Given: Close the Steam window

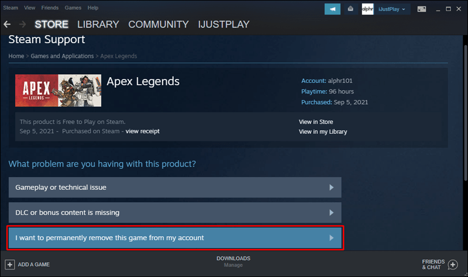Looking at the screenshot, I should pyautogui.click(x=459, y=9).
